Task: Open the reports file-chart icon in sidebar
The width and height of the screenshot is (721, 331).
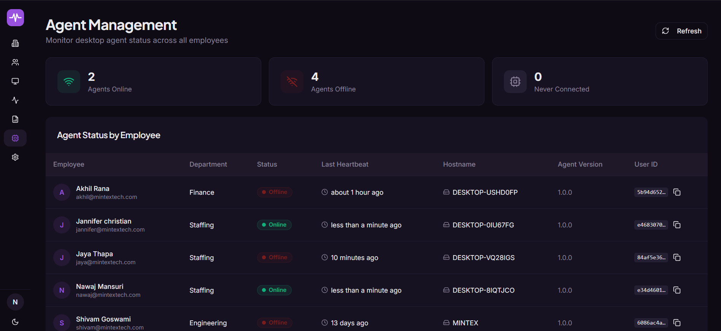Action: click(15, 119)
